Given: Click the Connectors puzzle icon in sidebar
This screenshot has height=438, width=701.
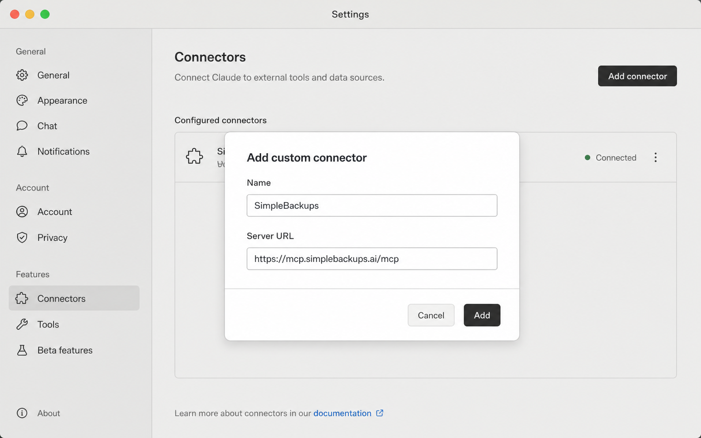Looking at the screenshot, I should coord(22,298).
